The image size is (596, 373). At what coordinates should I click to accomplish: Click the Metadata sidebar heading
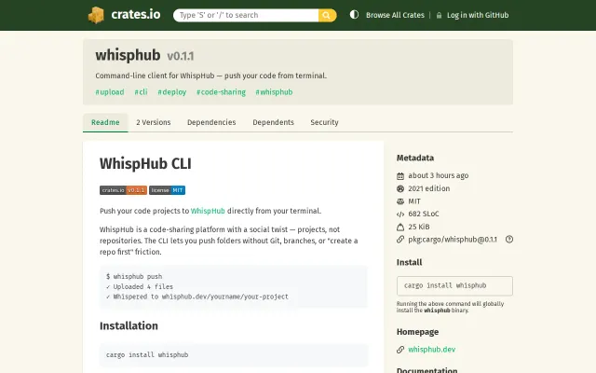(415, 158)
